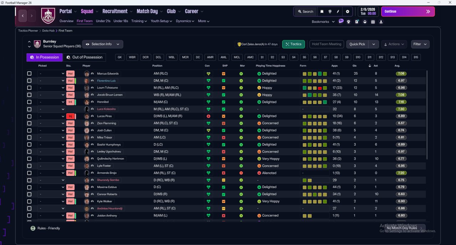This screenshot has width=456, height=245.
Task: Open the calendar shortcut icon
Action: [x=373, y=22]
